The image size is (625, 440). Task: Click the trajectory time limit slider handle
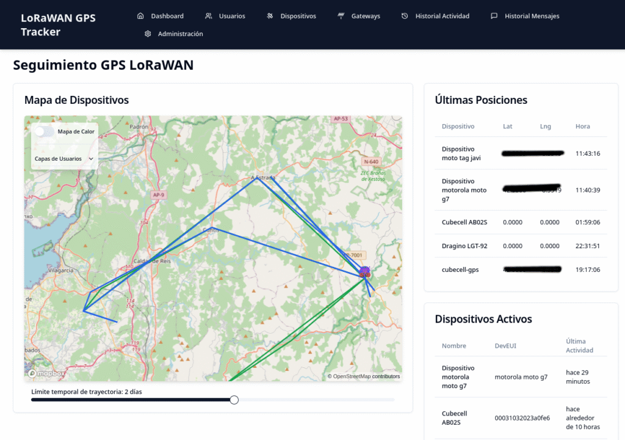[x=234, y=400]
